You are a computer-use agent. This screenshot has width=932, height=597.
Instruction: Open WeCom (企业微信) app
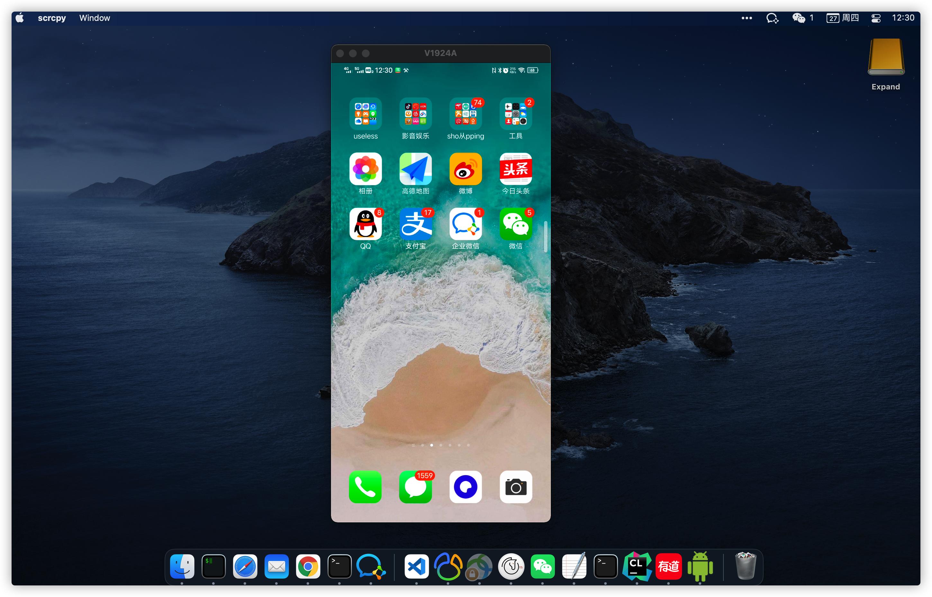click(x=465, y=225)
